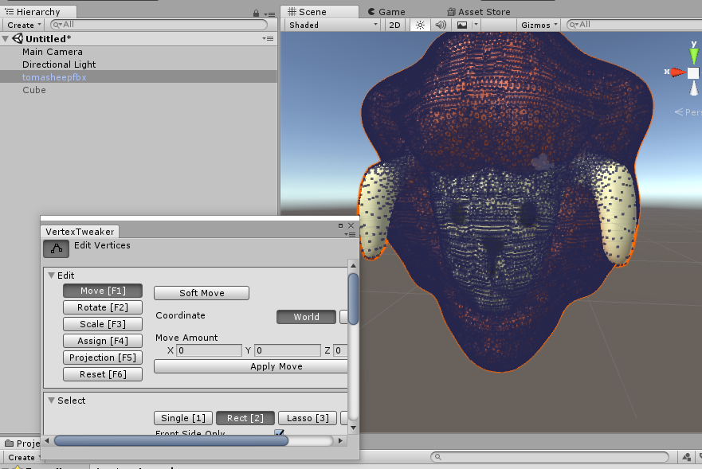702x469 pixels.
Task: Click the Move Amount Z input field
Action: [340, 350]
